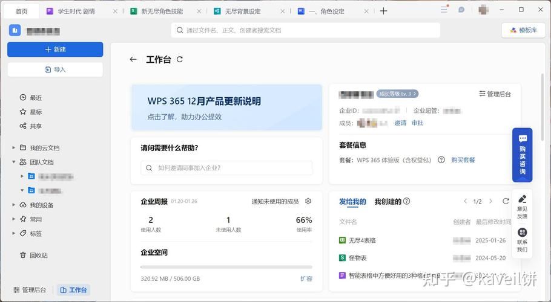Click the user avatar in title bar
551x302 pixels.
click(x=484, y=10)
